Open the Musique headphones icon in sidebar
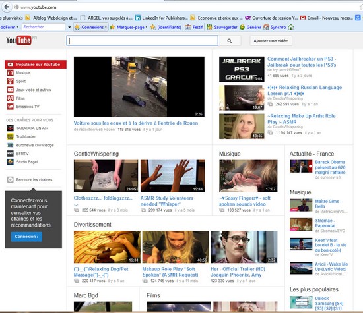363x313 pixels. point(10,73)
